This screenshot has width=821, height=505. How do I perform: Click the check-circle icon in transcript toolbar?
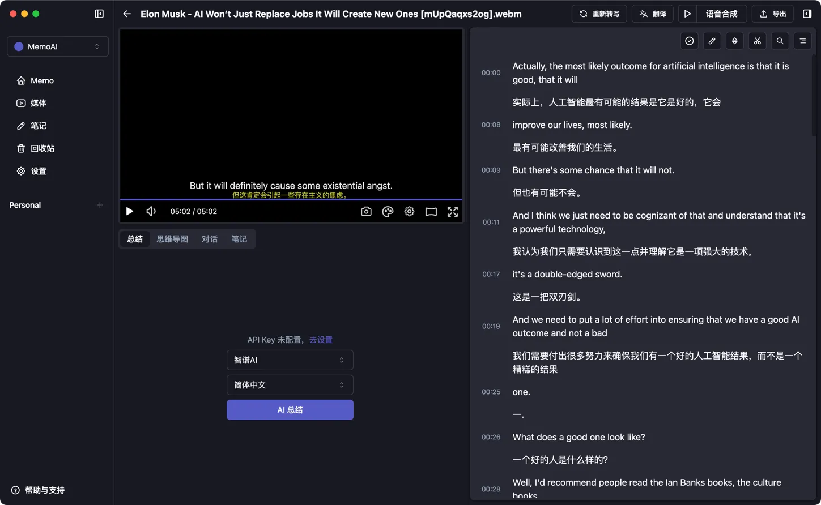tap(690, 41)
